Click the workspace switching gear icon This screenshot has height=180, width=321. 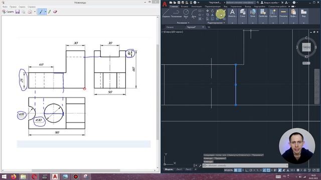[298, 170]
